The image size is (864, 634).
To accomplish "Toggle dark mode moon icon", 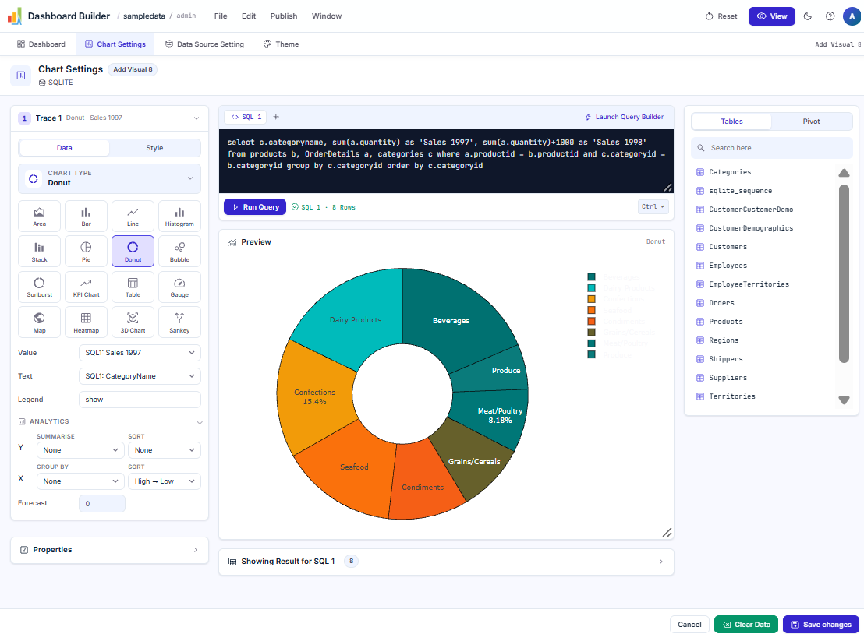I will [808, 16].
